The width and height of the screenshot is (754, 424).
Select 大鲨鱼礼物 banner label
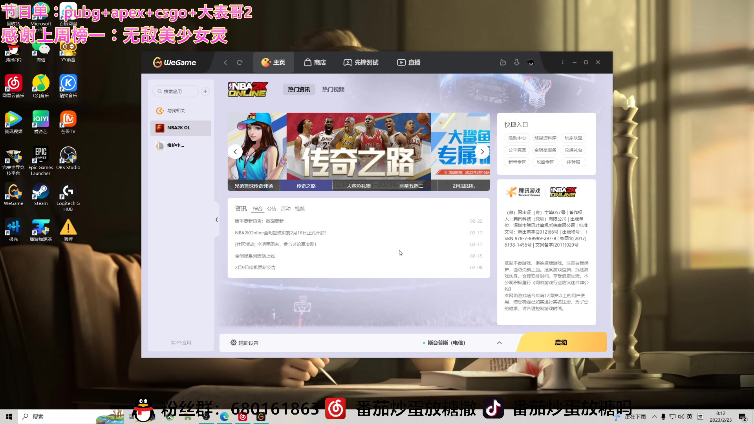359,186
